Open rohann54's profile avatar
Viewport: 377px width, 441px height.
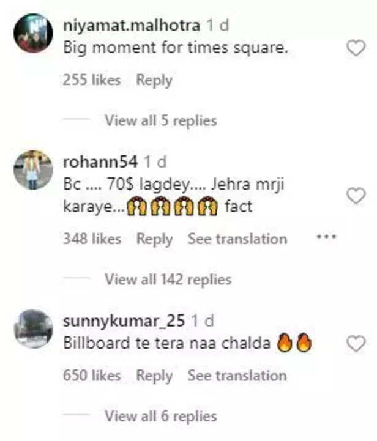pos(33,169)
